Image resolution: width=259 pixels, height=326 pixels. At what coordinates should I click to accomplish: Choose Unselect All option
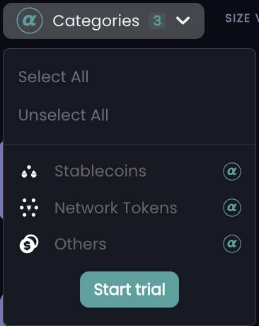click(x=64, y=115)
